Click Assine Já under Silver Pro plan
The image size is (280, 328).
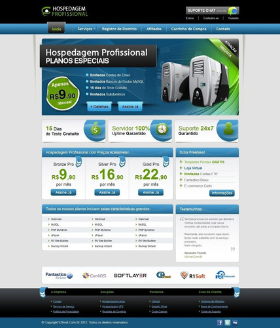[x=107, y=192]
